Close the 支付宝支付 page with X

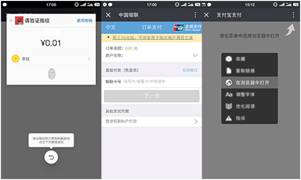(206, 15)
